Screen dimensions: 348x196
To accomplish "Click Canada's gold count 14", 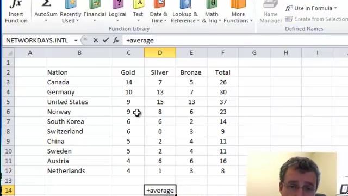I will click(128, 82).
